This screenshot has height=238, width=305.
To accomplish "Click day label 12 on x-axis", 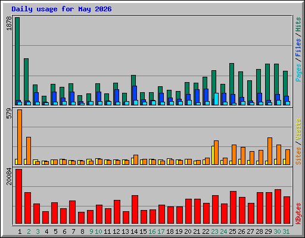I will pos(116,231).
